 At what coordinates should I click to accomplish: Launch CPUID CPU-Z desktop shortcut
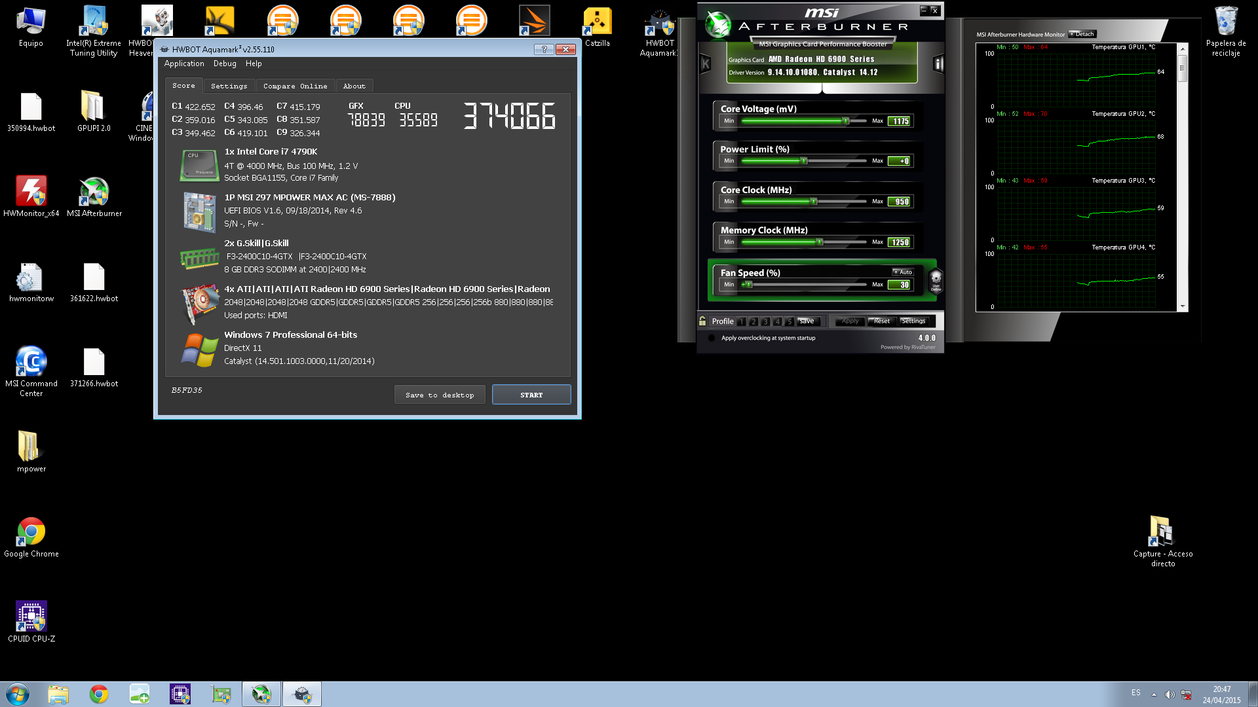tap(31, 622)
